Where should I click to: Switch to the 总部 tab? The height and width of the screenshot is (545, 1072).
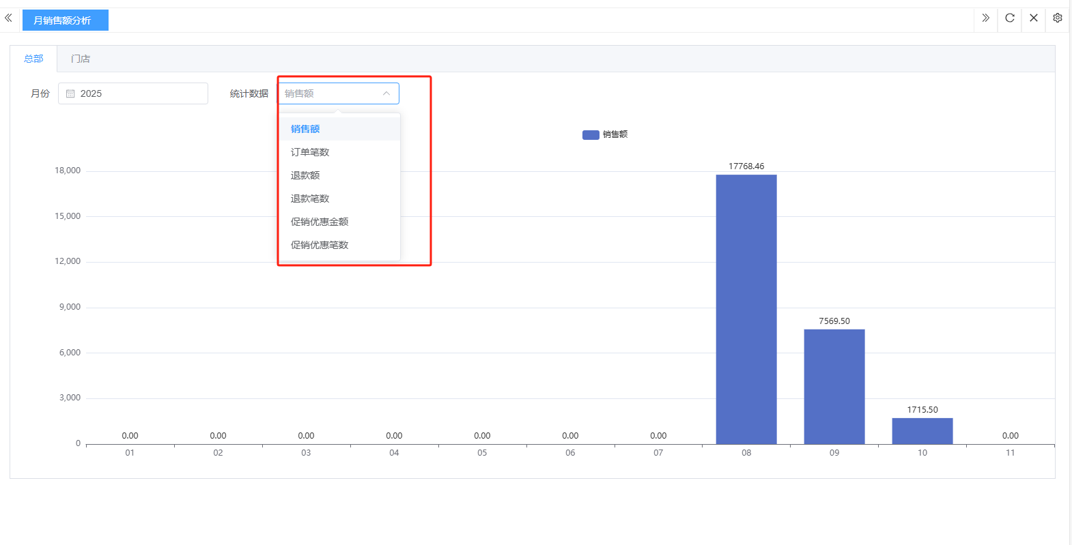click(33, 59)
